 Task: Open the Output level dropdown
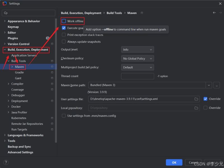[x=137, y=50]
